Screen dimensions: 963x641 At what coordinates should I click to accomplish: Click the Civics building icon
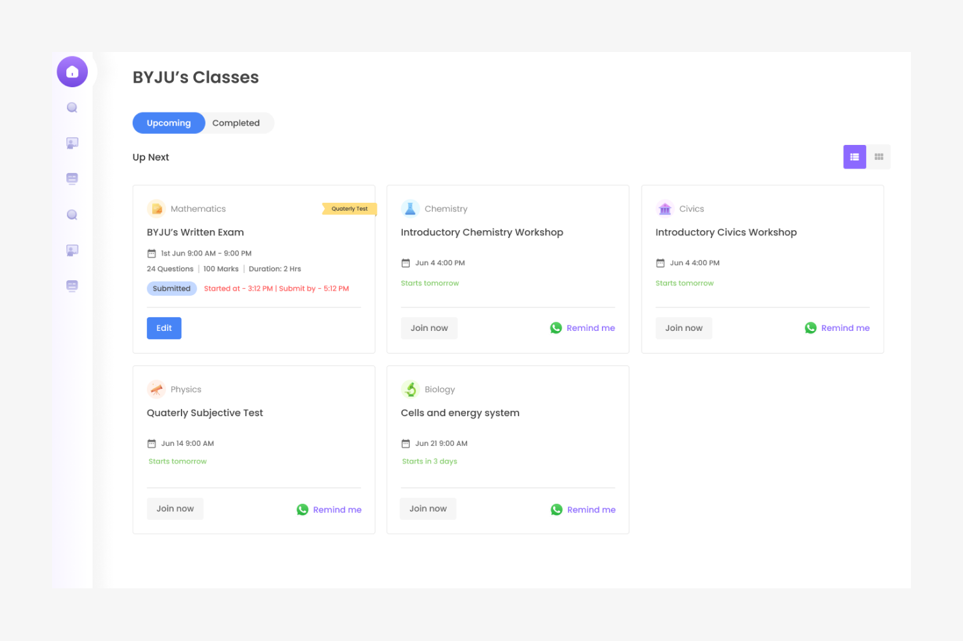click(664, 209)
